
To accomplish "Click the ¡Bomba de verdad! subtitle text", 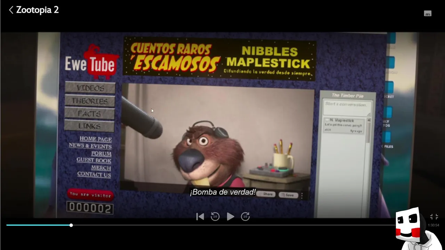I will pyautogui.click(x=223, y=192).
